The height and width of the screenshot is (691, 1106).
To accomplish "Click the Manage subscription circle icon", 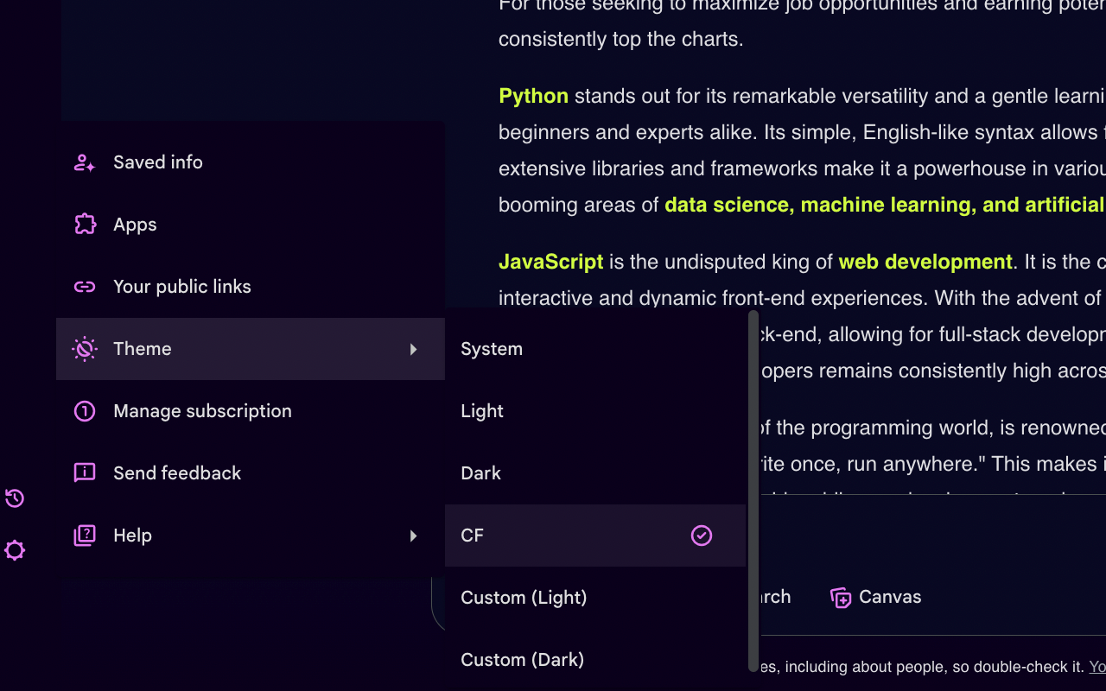I will point(85,411).
